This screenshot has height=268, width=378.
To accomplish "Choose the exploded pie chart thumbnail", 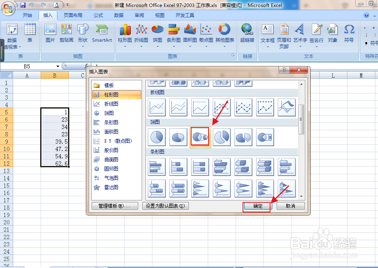I will pos(222,137).
